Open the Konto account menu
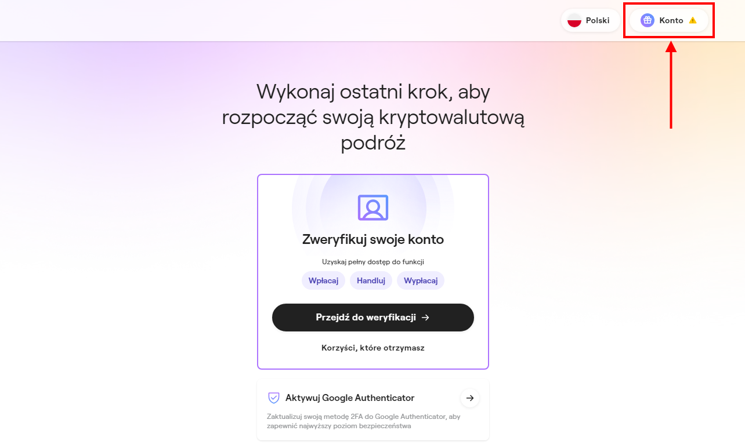The image size is (745, 445). (669, 20)
